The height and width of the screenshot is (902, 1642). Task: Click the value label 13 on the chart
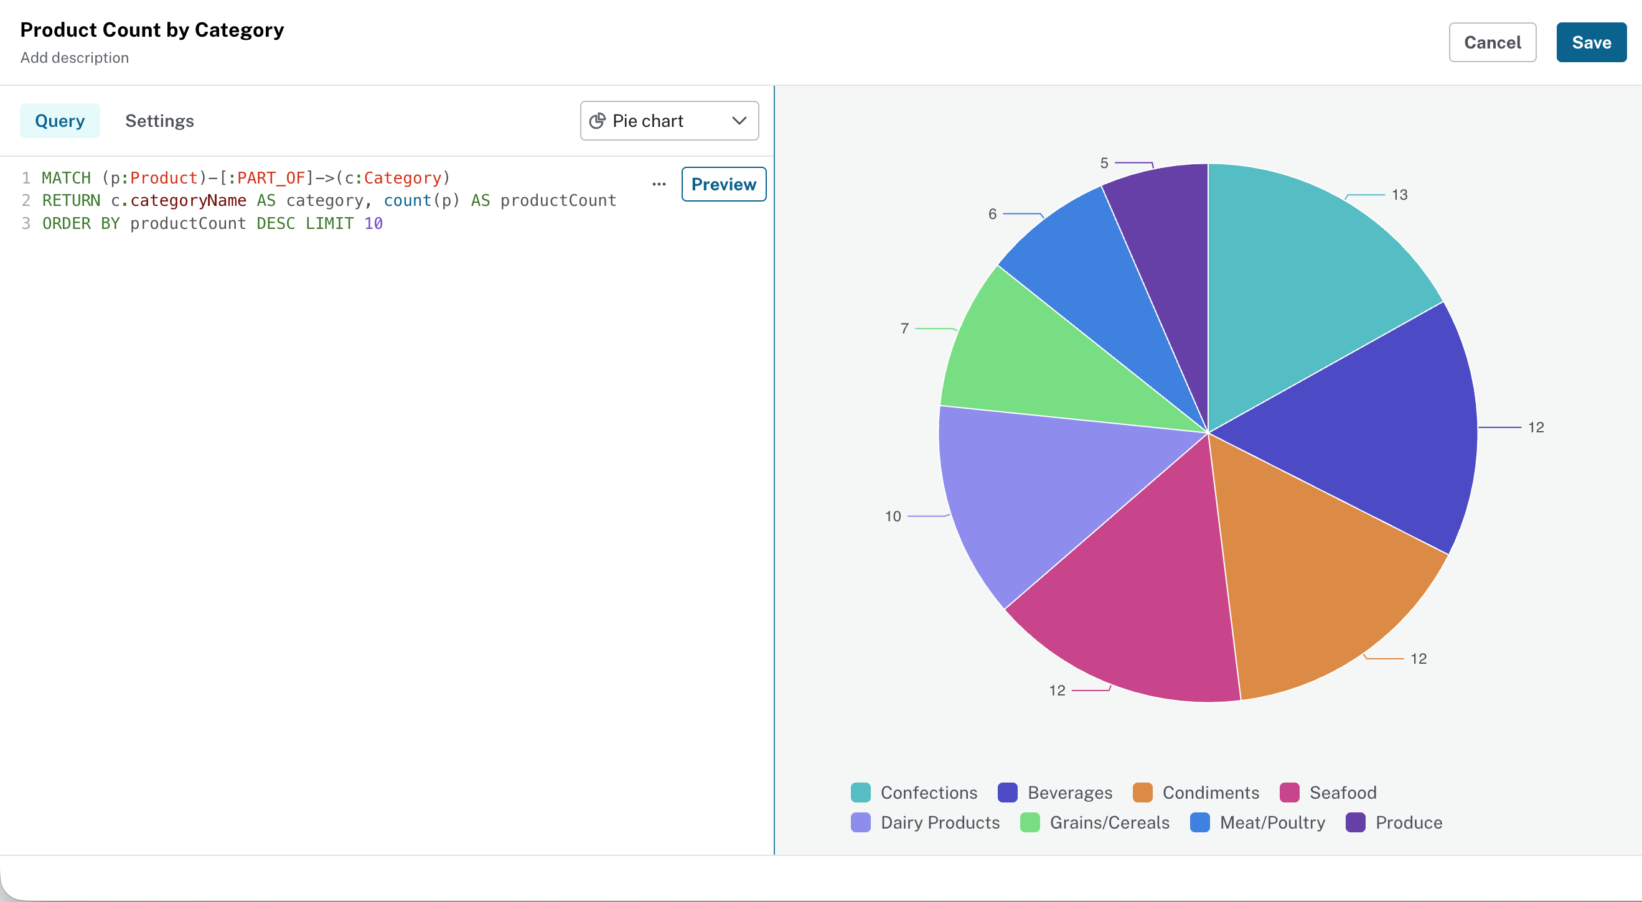point(1399,195)
